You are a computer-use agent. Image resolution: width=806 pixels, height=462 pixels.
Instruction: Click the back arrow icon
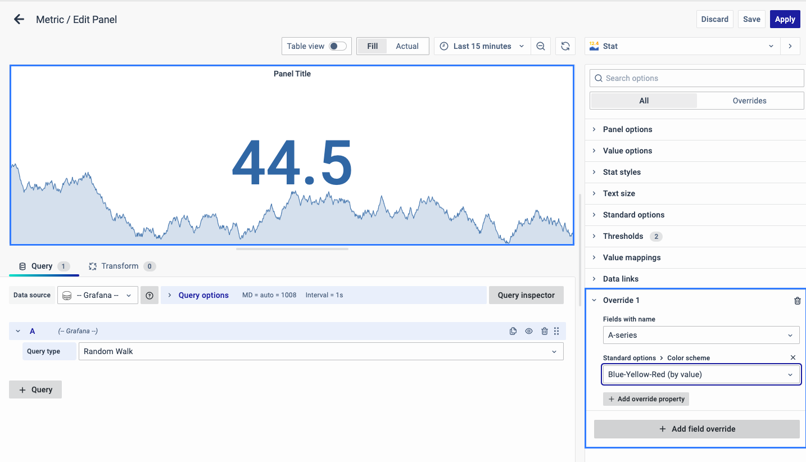coord(19,19)
